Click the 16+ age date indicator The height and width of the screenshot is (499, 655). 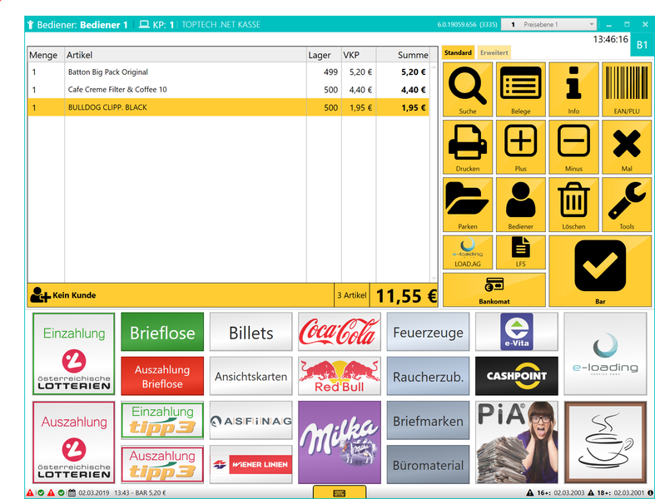coord(555,492)
